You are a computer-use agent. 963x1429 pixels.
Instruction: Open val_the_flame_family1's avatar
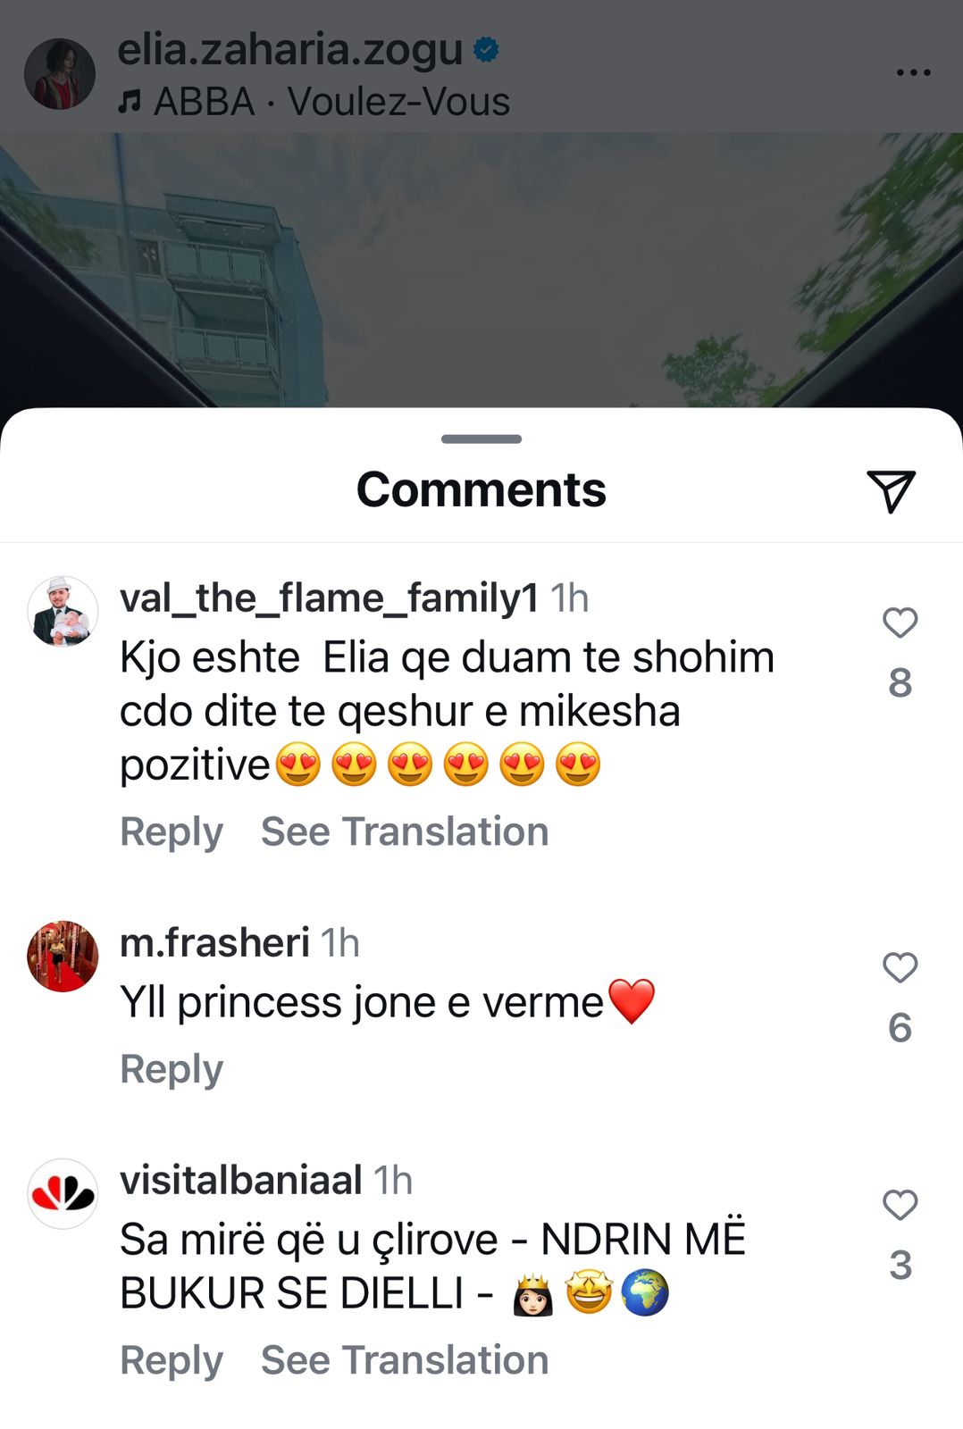(x=63, y=611)
